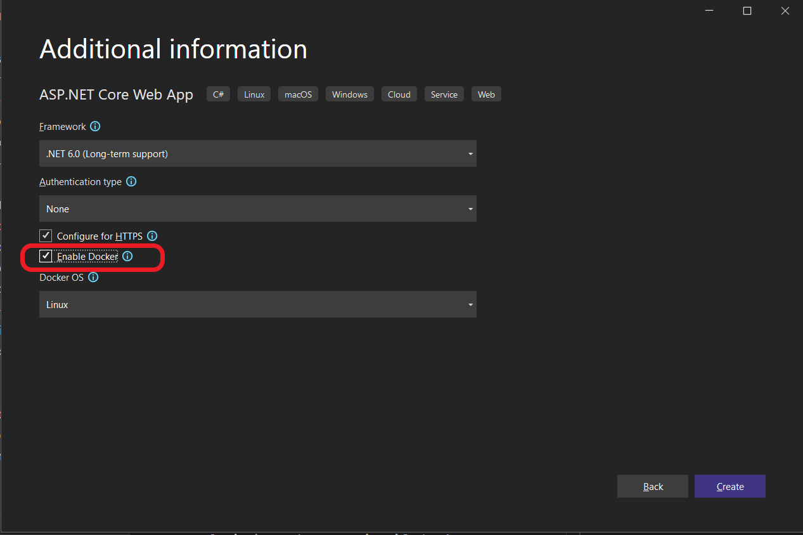Viewport: 803px width, 535px height.
Task: Expand the Authentication type dropdown set to None
Action: point(257,209)
